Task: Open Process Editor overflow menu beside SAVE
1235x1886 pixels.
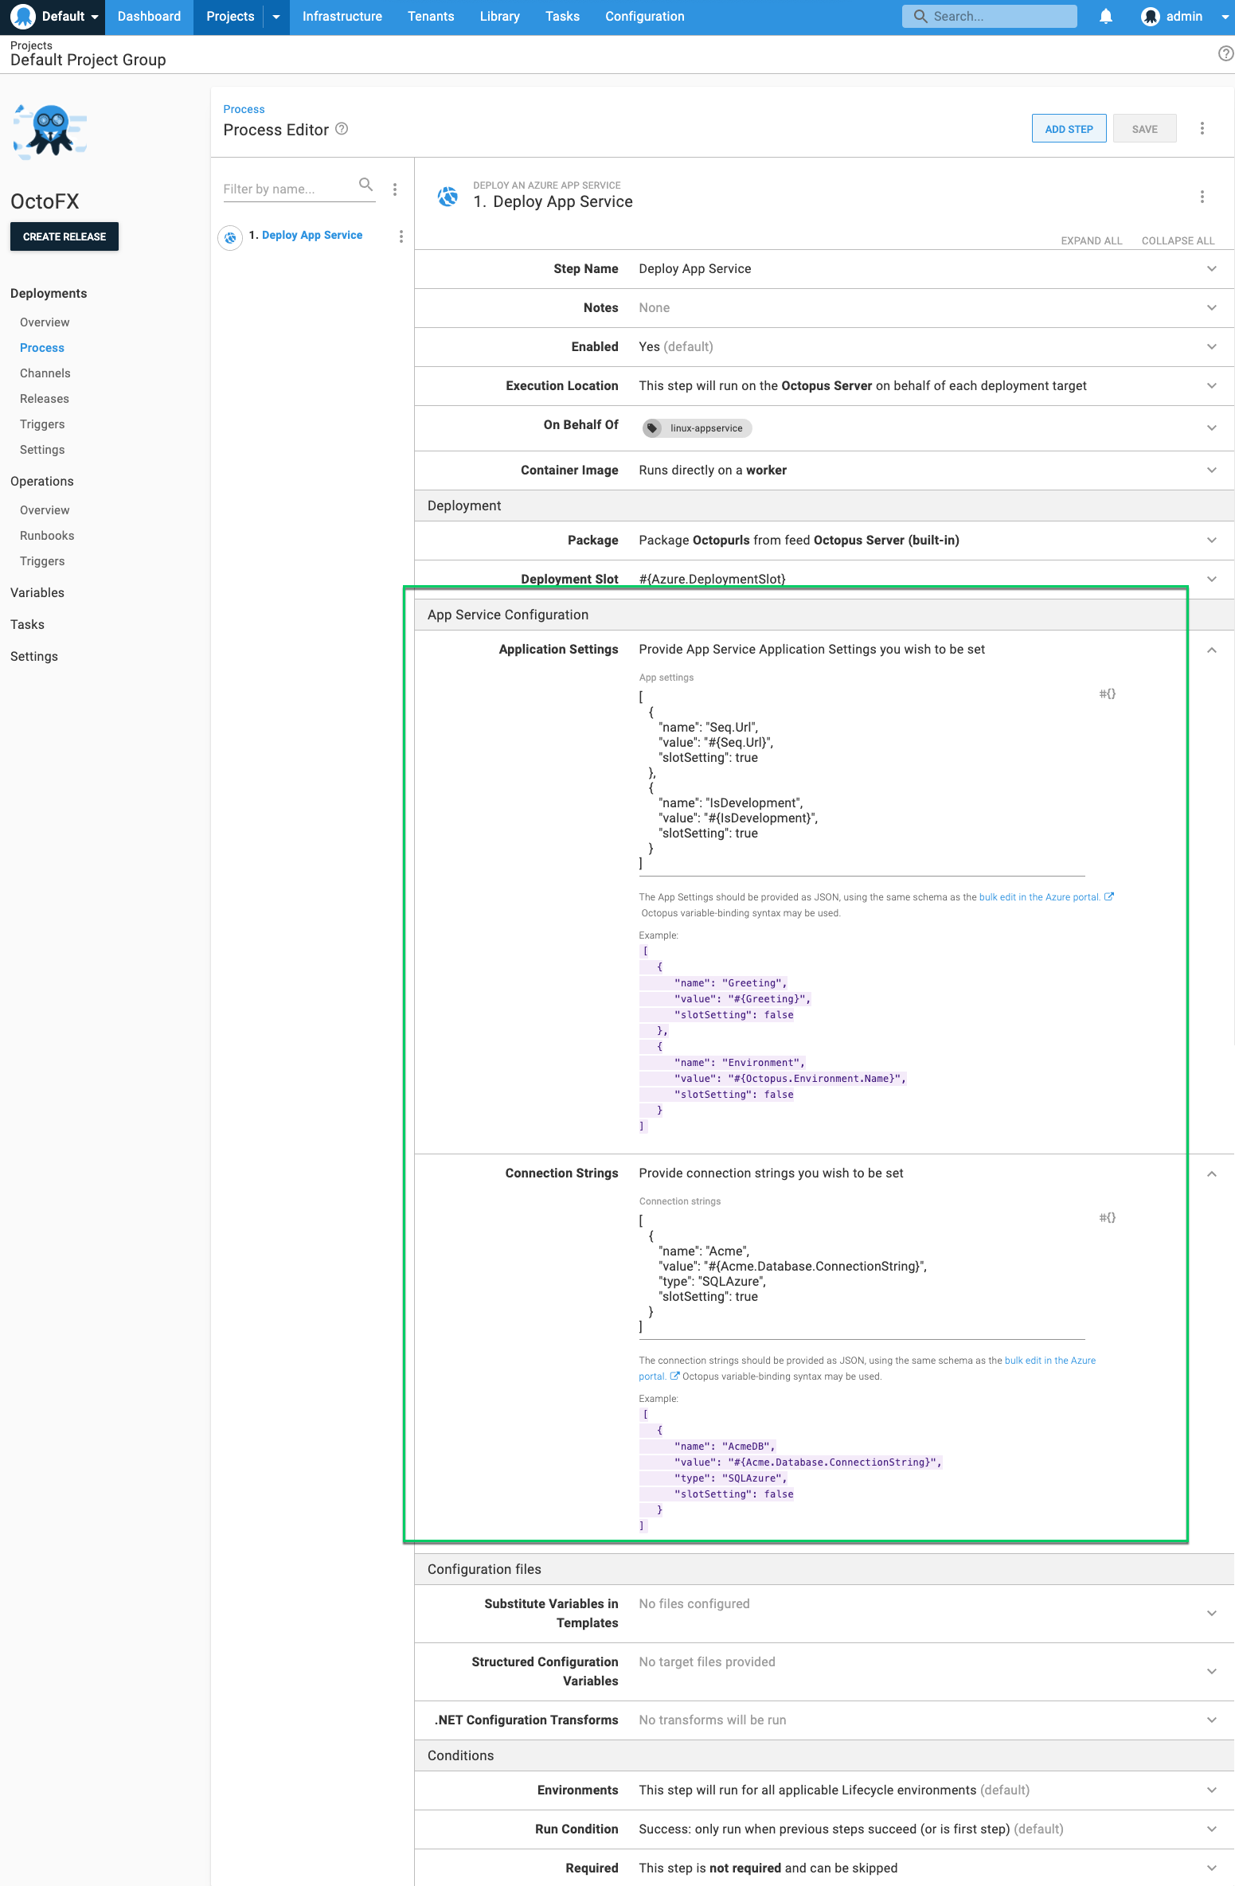Action: point(1202,128)
